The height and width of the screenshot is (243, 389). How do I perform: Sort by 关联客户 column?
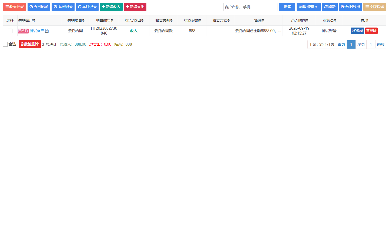pos(27,20)
